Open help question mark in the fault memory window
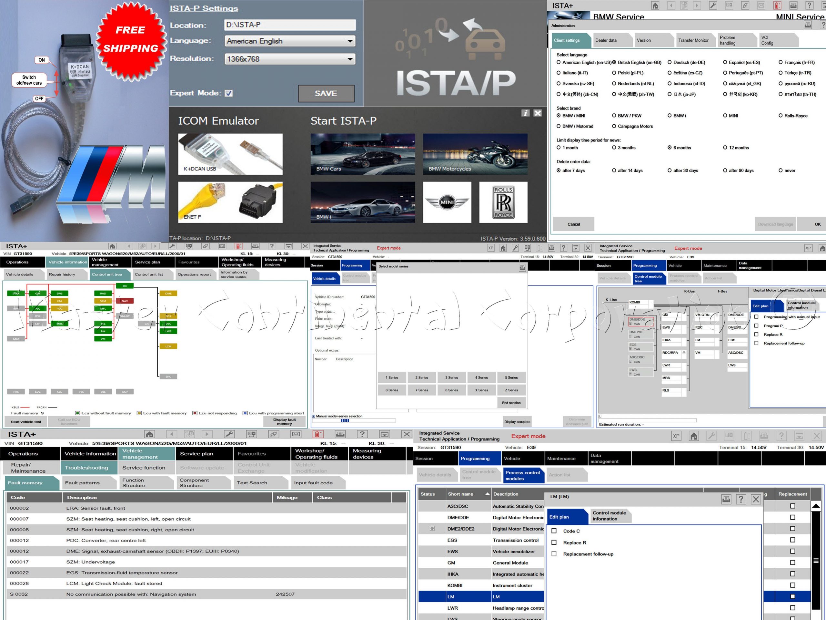Image resolution: width=826 pixels, height=620 pixels. [362, 434]
